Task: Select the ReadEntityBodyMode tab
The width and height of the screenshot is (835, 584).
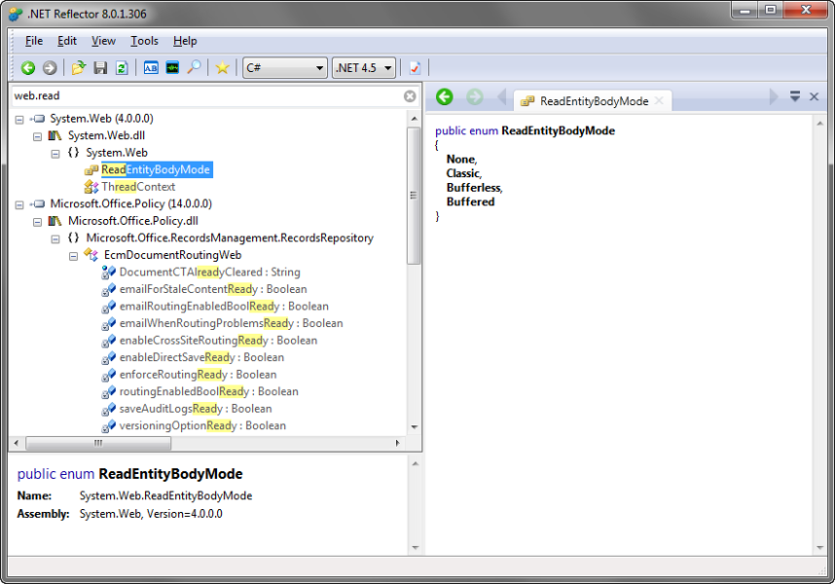Action: coord(593,100)
